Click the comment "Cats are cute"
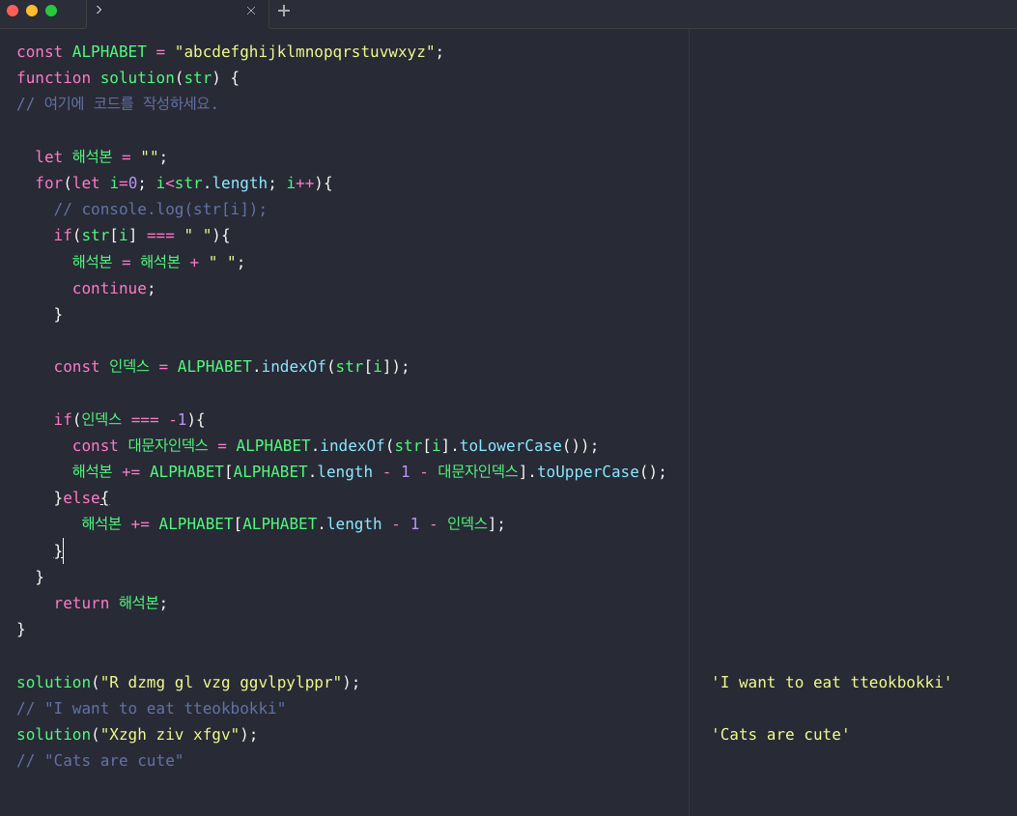 click(x=99, y=760)
